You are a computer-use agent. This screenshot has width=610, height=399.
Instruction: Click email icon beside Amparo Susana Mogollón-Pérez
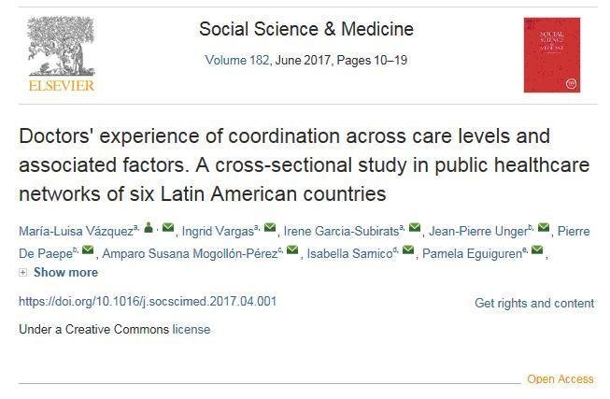click(292, 249)
